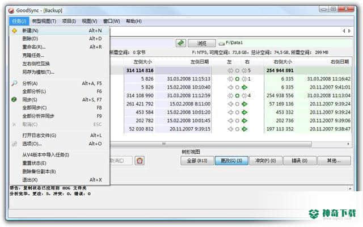The image size is (363, 227).
Task: Click the 更改(G) (5) filter button
Action: (x=231, y=161)
